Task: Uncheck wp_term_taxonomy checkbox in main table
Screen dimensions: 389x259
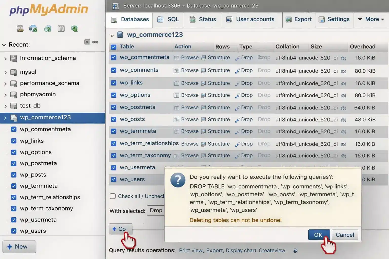Action: tap(114, 156)
